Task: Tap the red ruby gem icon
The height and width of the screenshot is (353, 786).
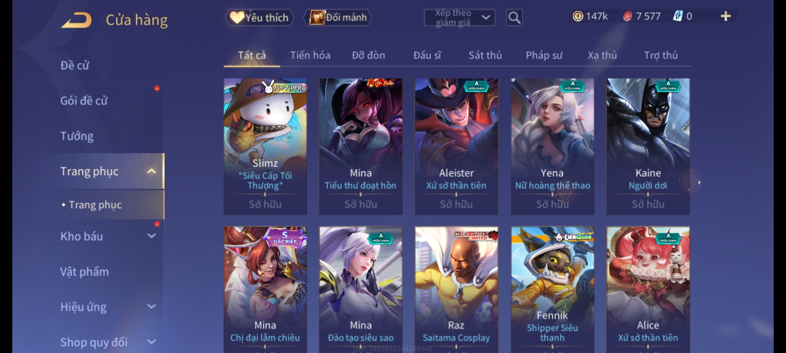Action: click(627, 16)
